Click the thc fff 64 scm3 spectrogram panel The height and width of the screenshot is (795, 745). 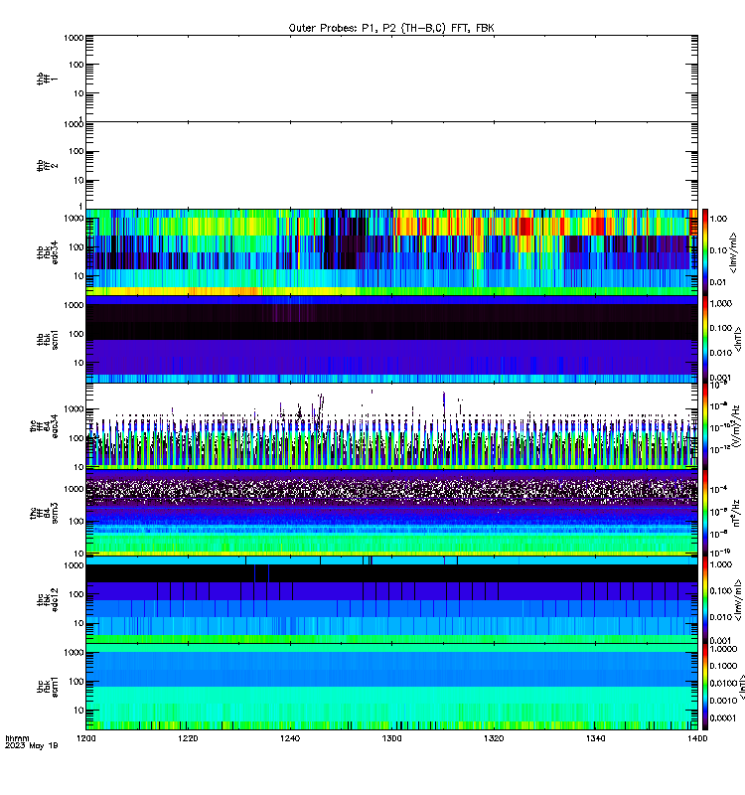click(x=391, y=513)
